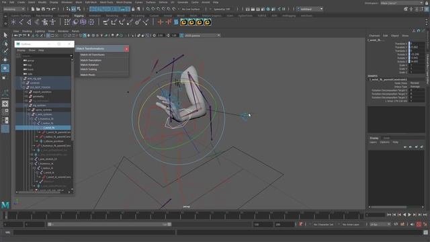Open the 24 fps frame rate dropdown

(380, 225)
